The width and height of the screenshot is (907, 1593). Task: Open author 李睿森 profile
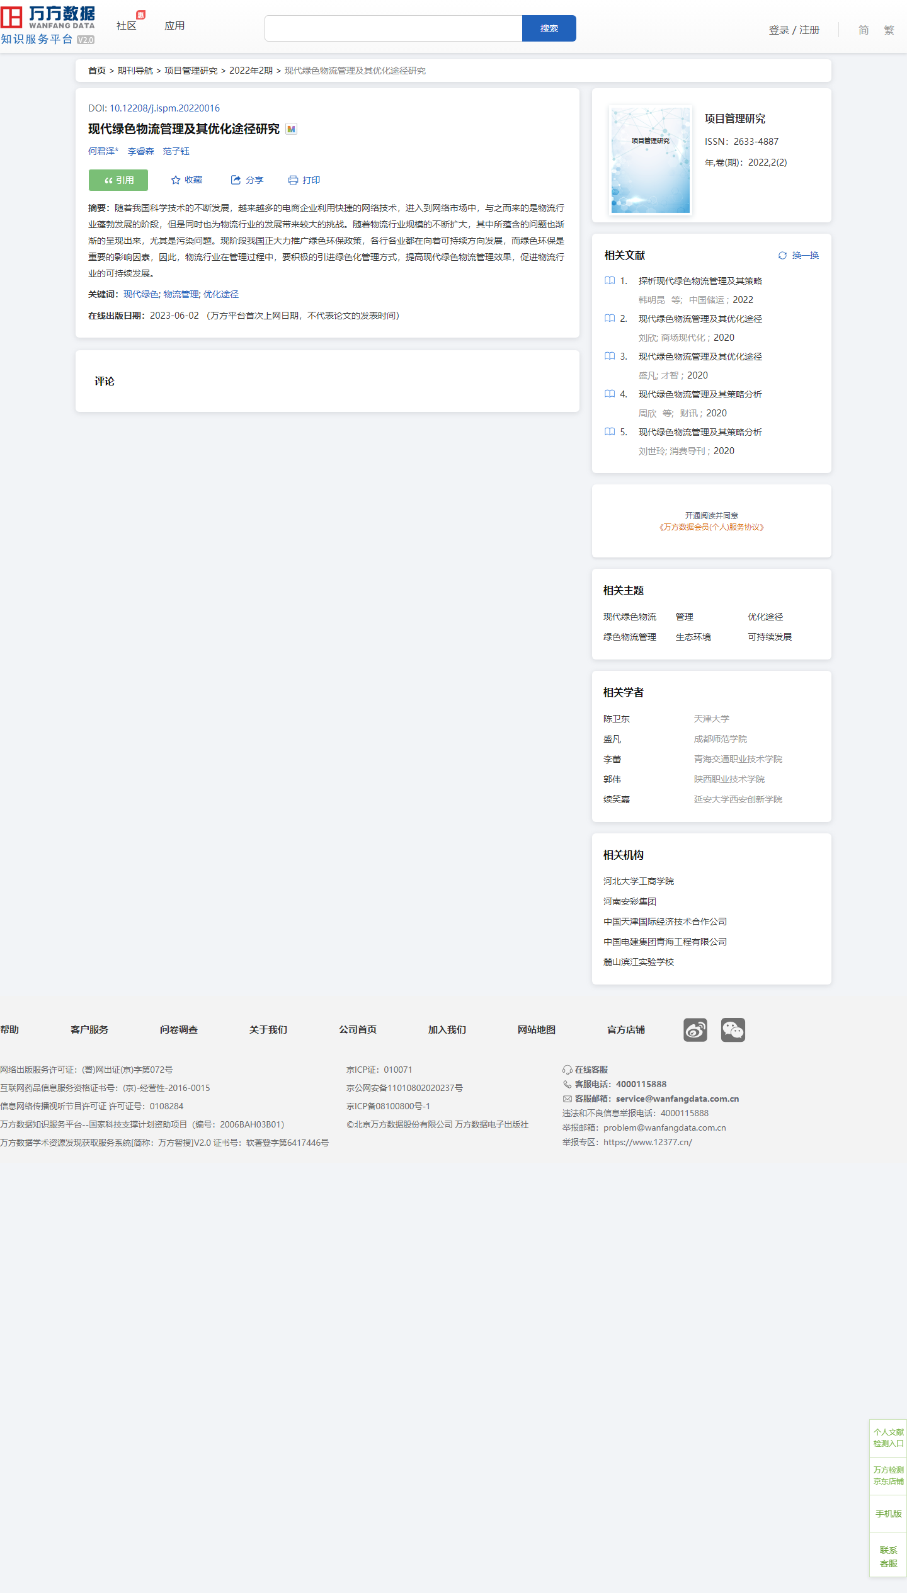click(x=140, y=151)
